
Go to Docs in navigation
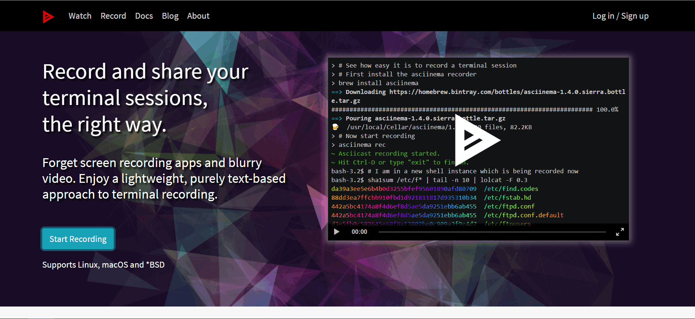click(144, 16)
